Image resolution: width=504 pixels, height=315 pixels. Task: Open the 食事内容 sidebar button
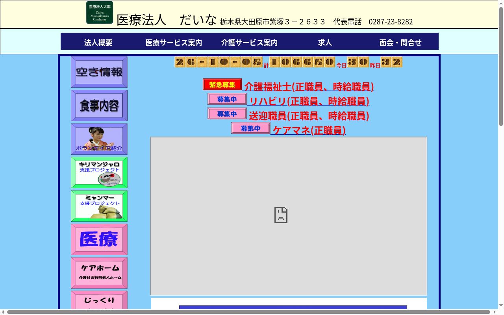99,106
